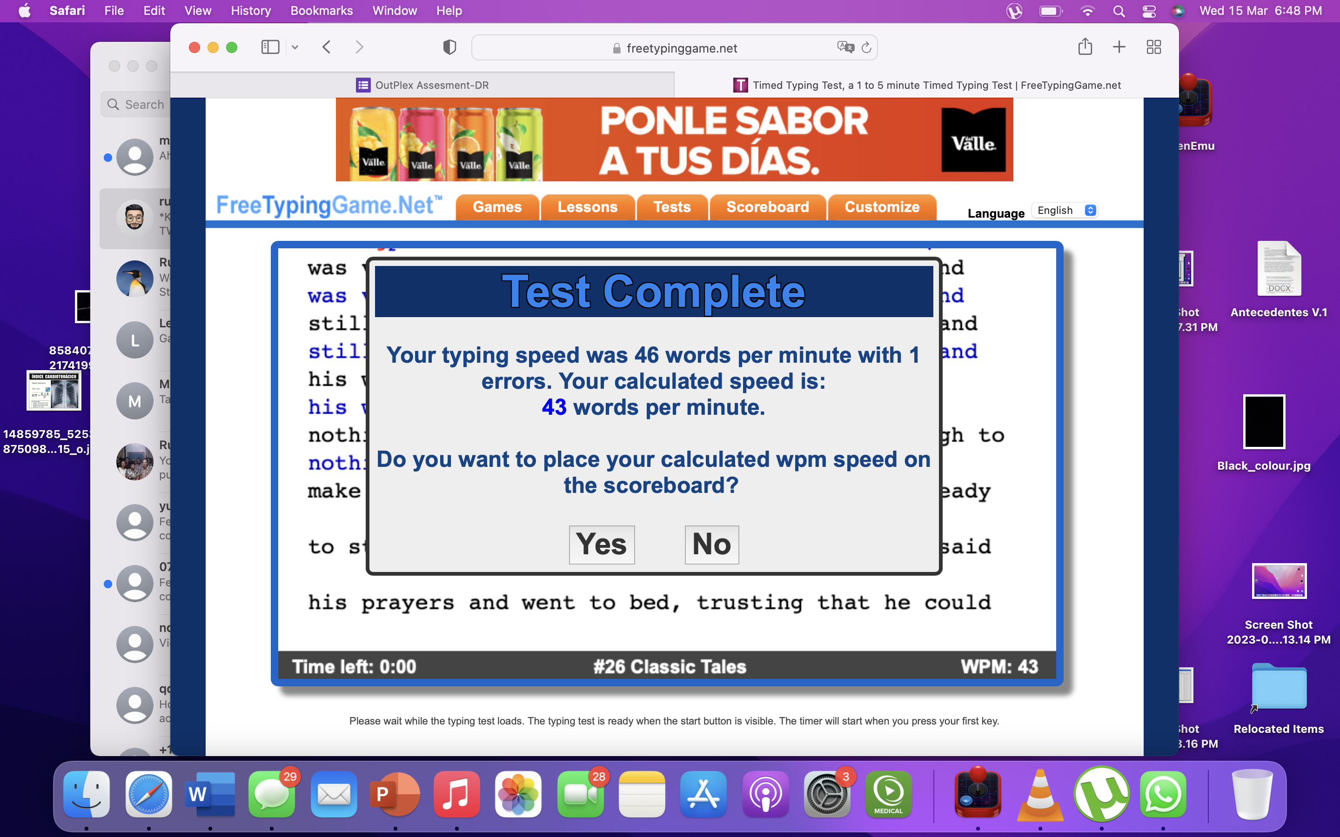The width and height of the screenshot is (1340, 837).
Task: Click the privacy report shield icon
Action: 449,47
